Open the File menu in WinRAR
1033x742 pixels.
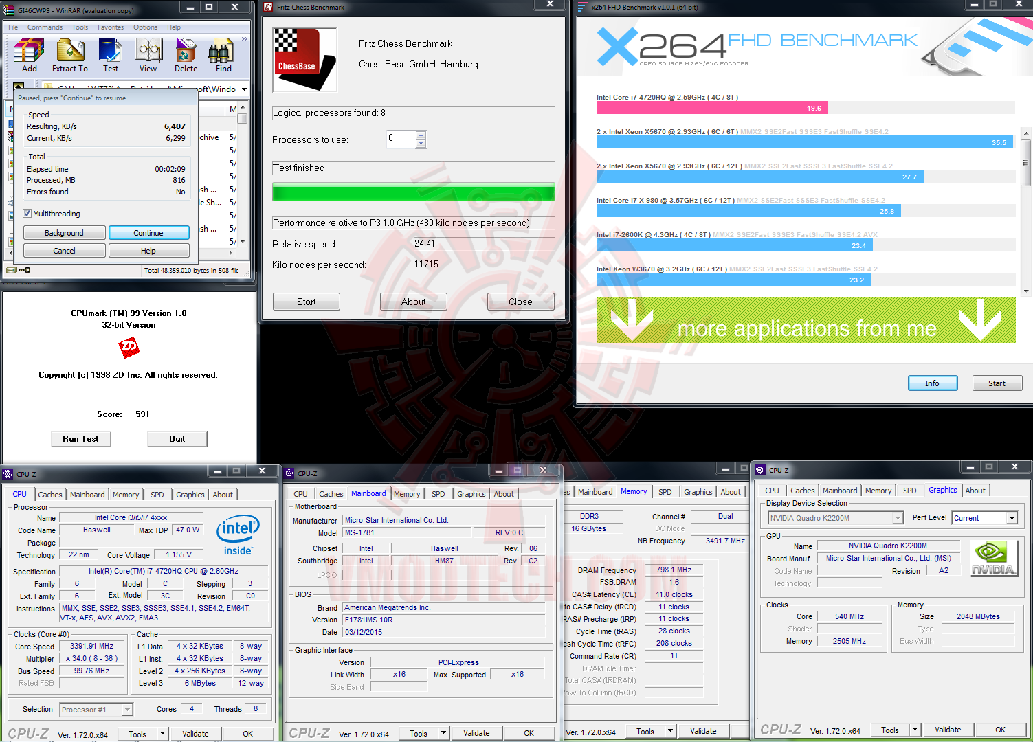tap(13, 27)
